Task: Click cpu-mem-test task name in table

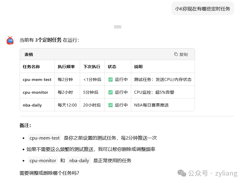Action: (37, 79)
